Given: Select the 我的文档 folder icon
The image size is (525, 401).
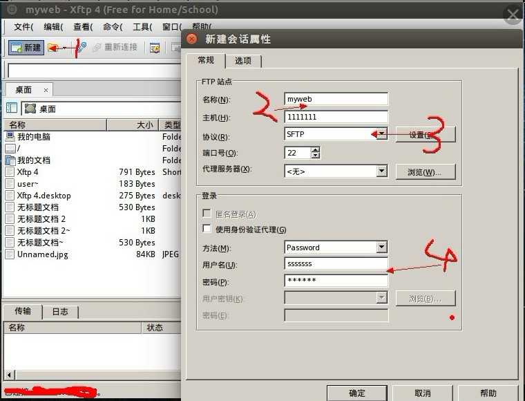Looking at the screenshot, I should pos(10,160).
